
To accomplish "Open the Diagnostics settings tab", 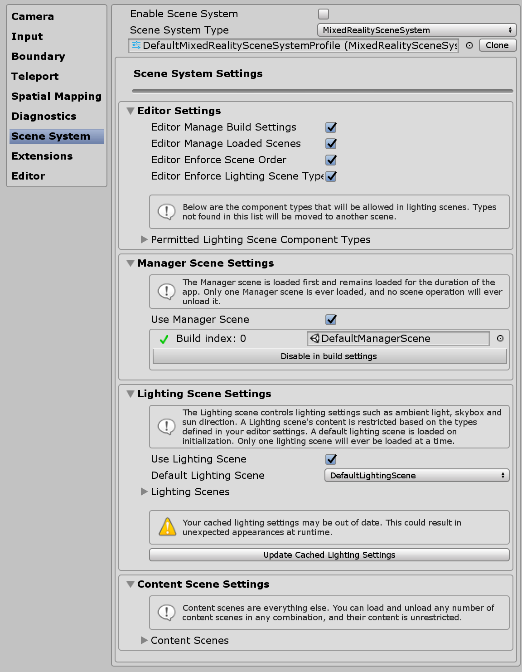I will click(44, 116).
